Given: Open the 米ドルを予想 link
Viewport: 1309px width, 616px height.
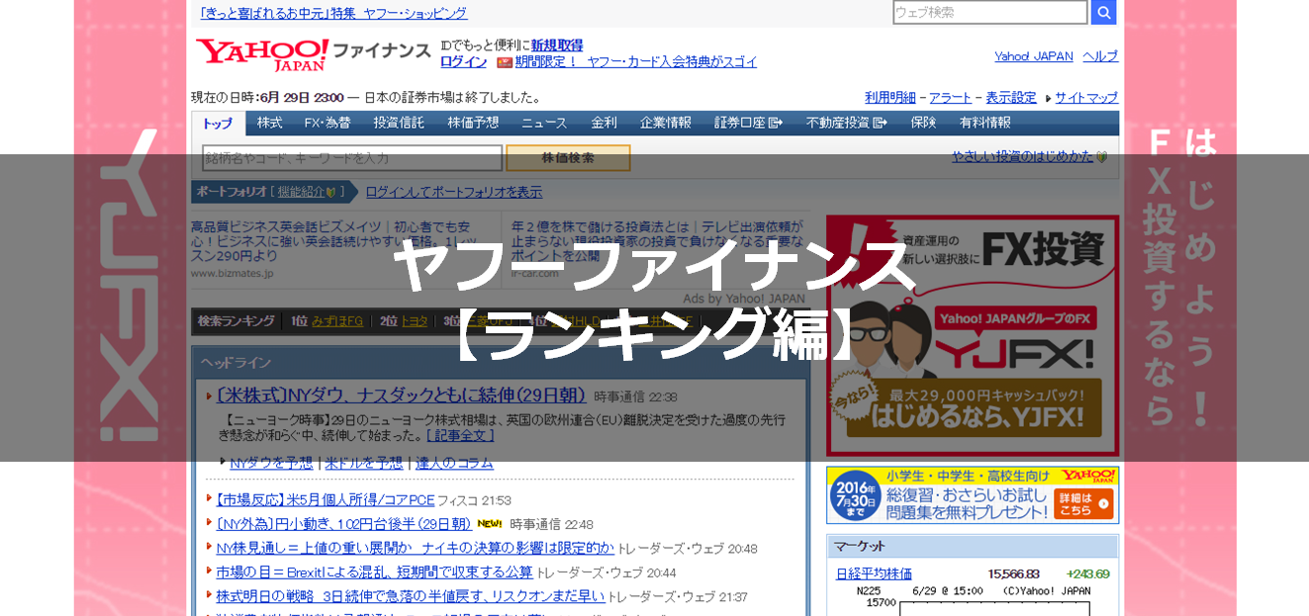Looking at the screenshot, I should click(x=364, y=463).
